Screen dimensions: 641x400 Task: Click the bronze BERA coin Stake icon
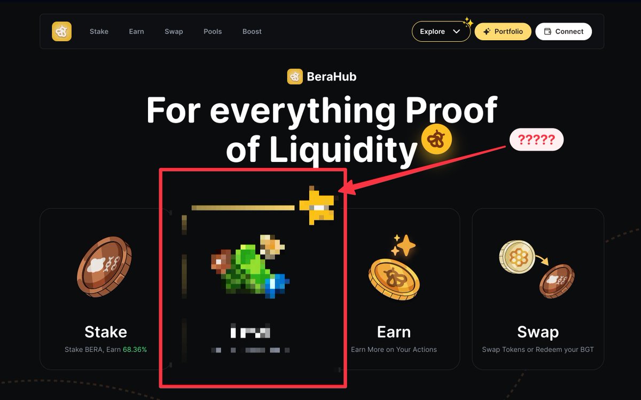(105, 267)
